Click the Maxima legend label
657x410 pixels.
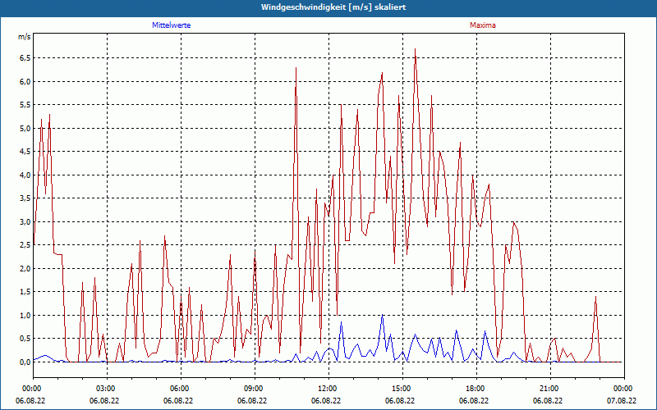point(482,25)
